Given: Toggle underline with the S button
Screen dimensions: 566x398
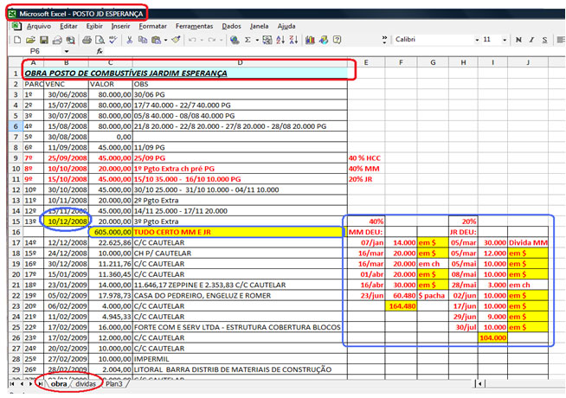Looking at the screenshot, I should pyautogui.click(x=544, y=40).
